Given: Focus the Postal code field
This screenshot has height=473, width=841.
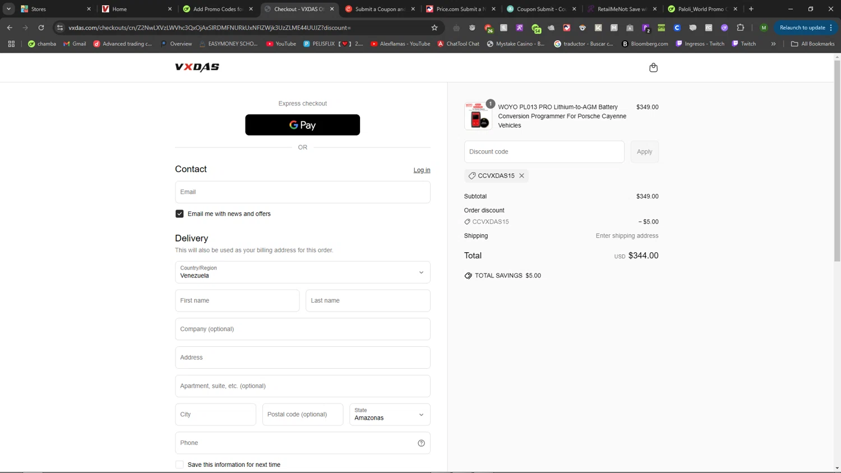Looking at the screenshot, I should click(303, 415).
